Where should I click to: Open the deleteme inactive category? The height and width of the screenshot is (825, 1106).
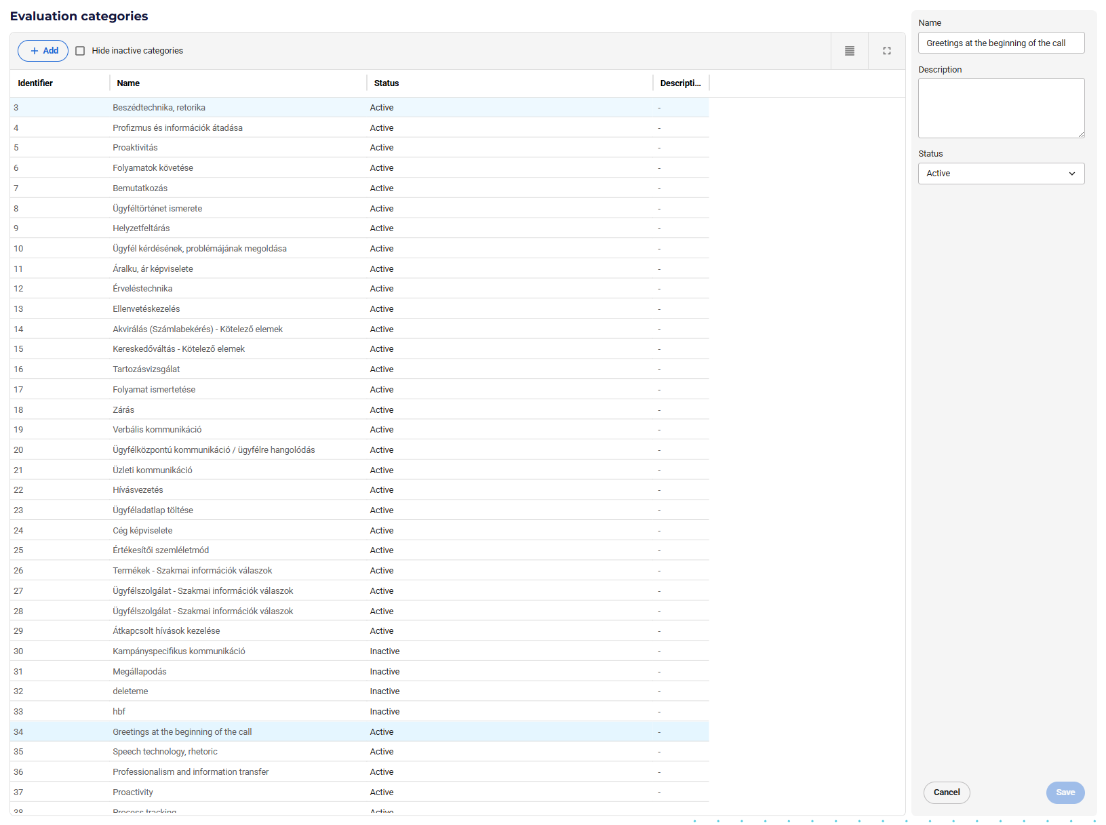pyautogui.click(x=359, y=691)
